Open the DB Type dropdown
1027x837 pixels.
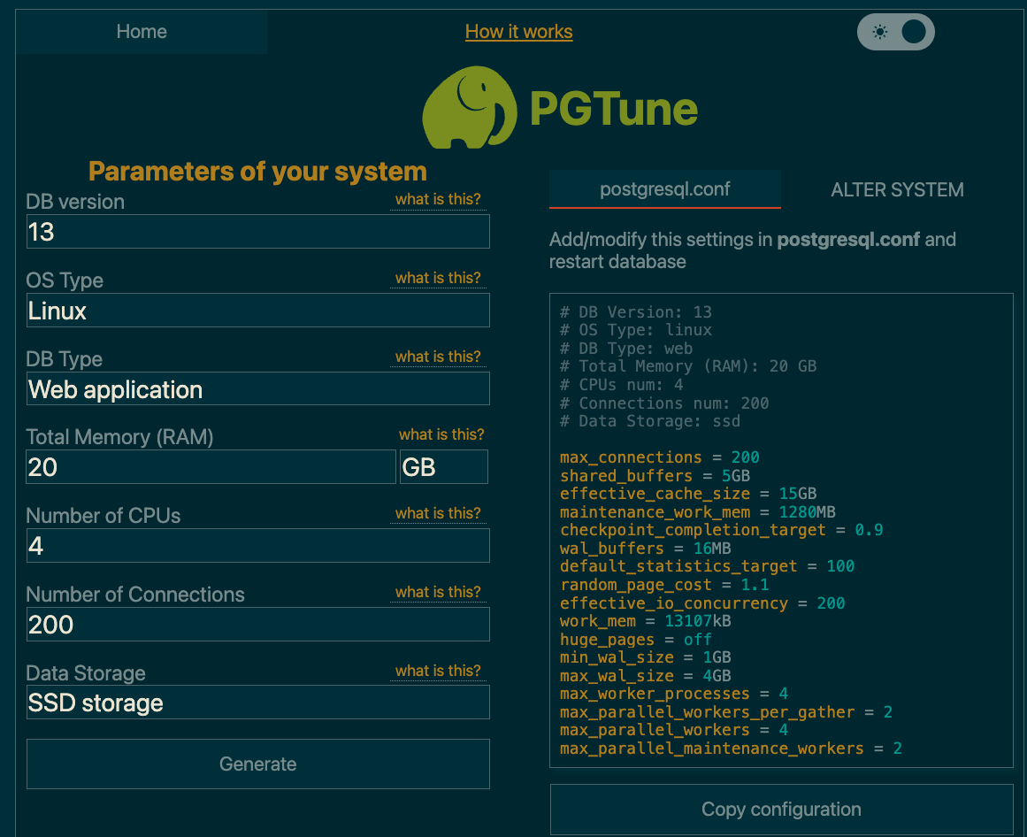257,388
